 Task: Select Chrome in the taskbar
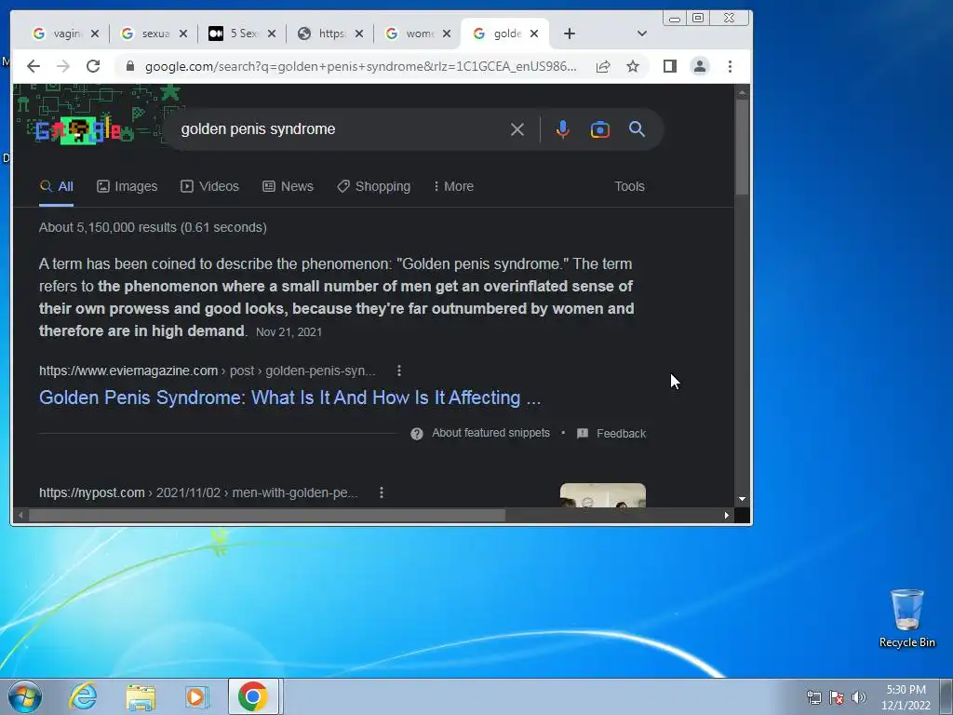point(253,696)
